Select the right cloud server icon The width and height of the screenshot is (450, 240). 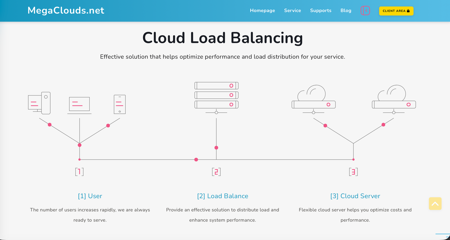pyautogui.click(x=394, y=99)
